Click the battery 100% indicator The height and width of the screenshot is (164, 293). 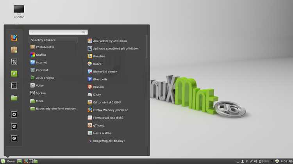click(x=264, y=161)
